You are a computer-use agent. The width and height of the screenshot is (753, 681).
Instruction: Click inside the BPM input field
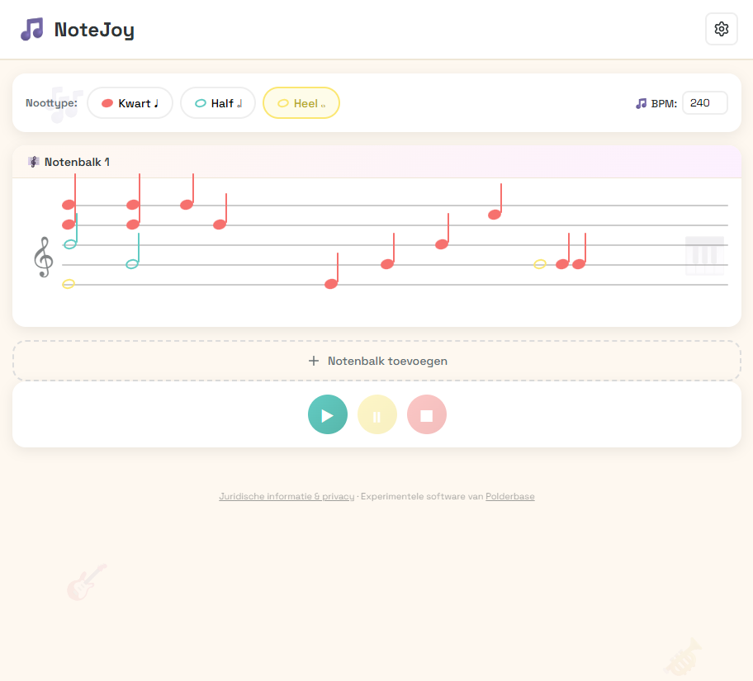coord(704,102)
